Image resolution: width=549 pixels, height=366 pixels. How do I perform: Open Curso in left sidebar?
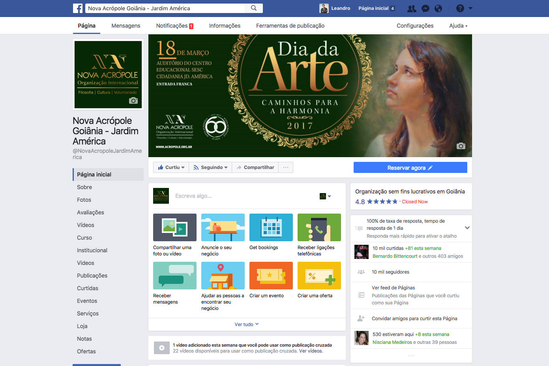click(84, 238)
